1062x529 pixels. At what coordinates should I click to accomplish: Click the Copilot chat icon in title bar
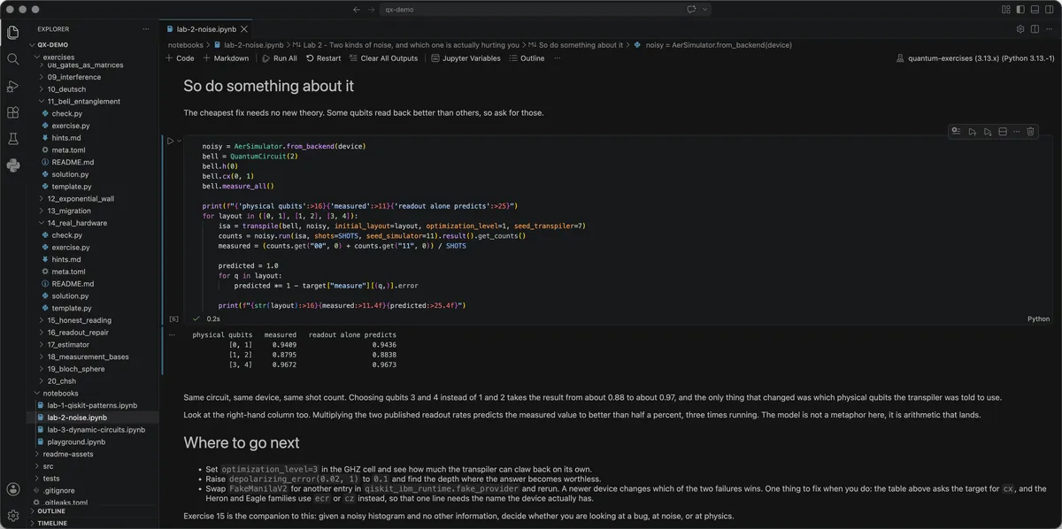pos(692,9)
